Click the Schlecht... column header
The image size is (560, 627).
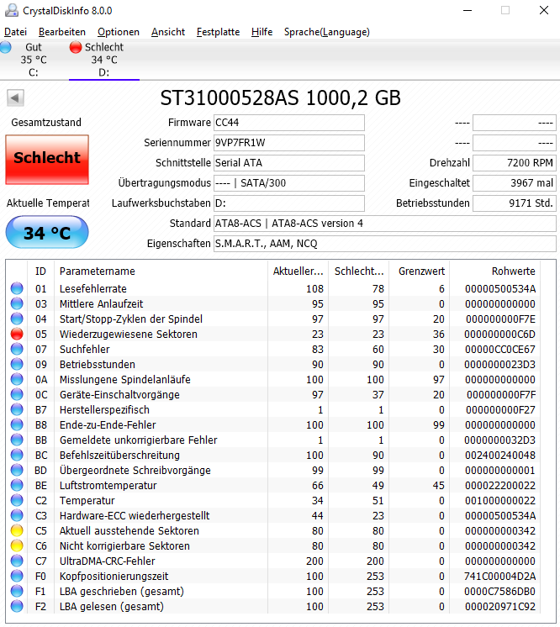click(x=359, y=271)
